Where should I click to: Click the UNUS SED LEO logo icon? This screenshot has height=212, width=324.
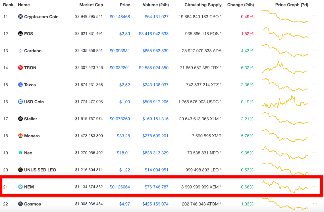pos(20,170)
